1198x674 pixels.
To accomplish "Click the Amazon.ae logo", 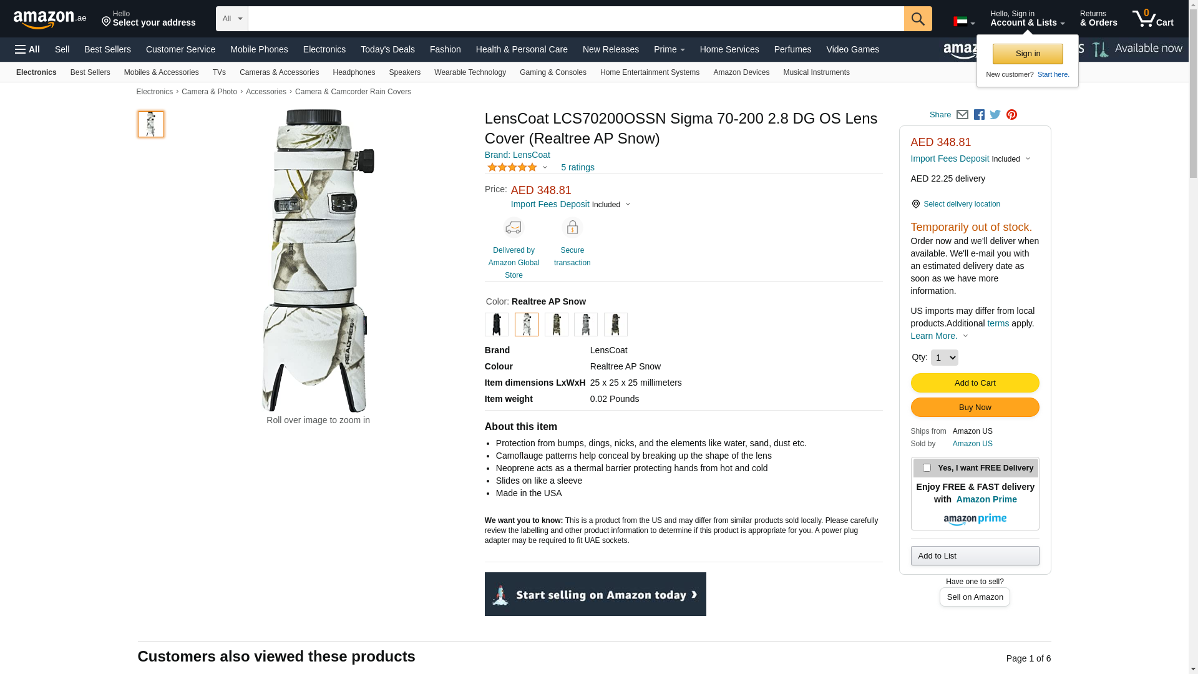I will (x=50, y=19).
